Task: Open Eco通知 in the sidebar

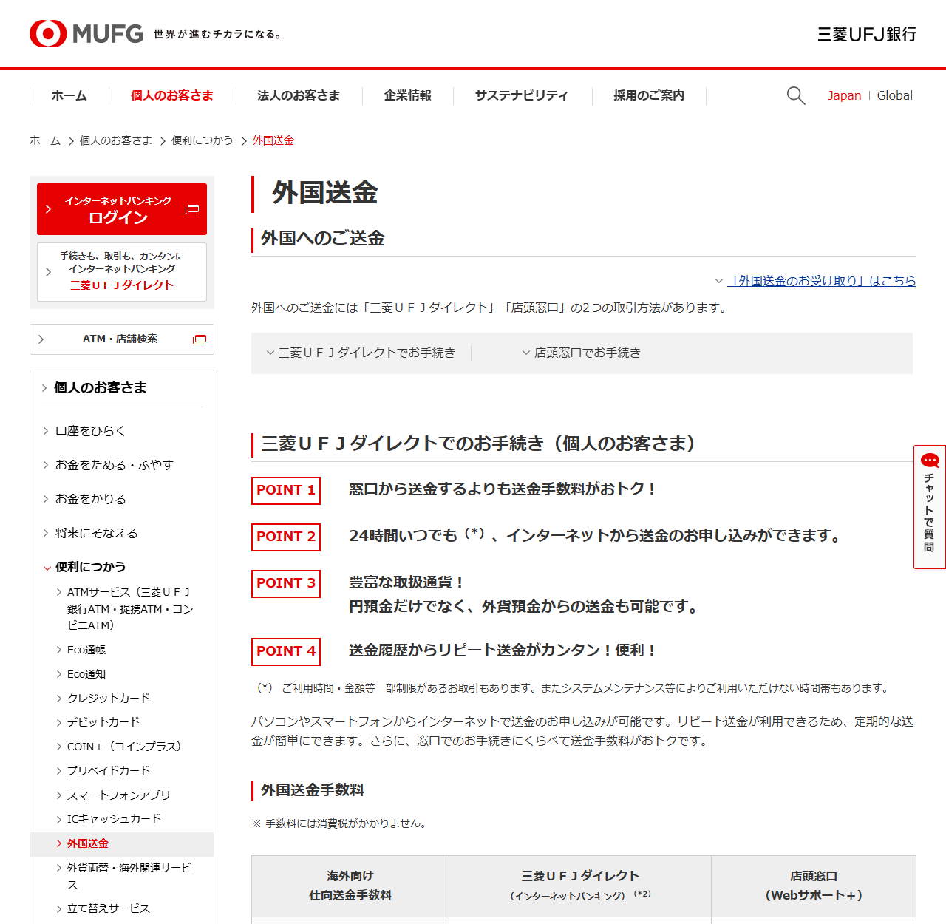Action: (x=86, y=674)
